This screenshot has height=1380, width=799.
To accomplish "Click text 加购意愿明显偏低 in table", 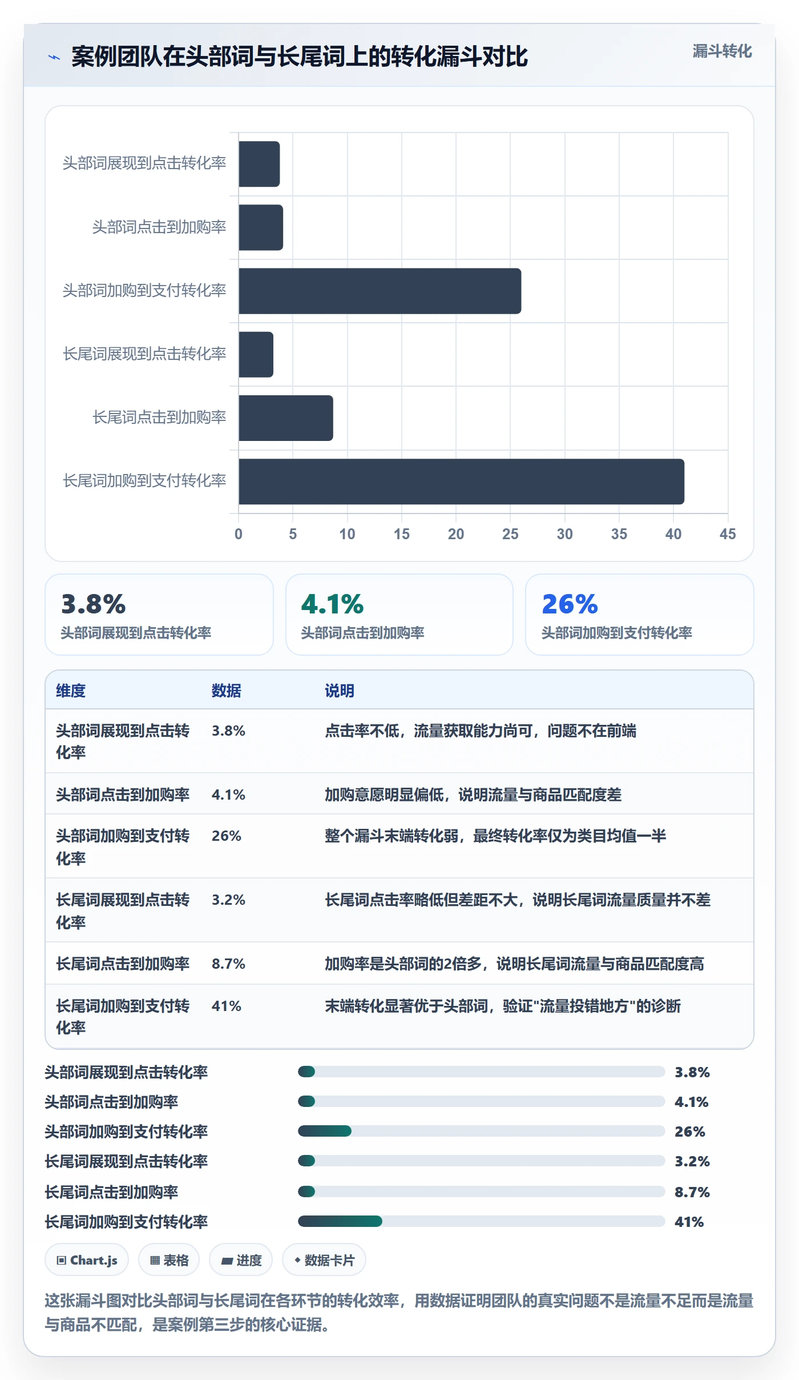I will [384, 795].
